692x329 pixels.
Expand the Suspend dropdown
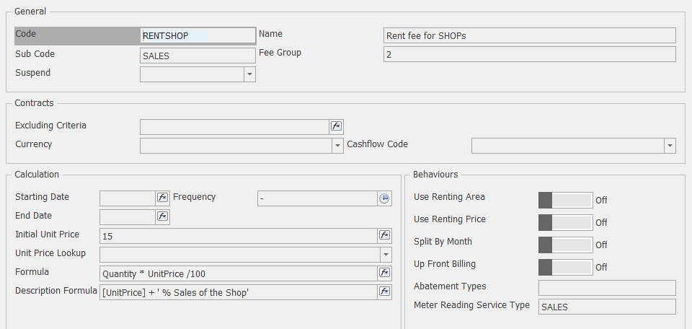250,74
